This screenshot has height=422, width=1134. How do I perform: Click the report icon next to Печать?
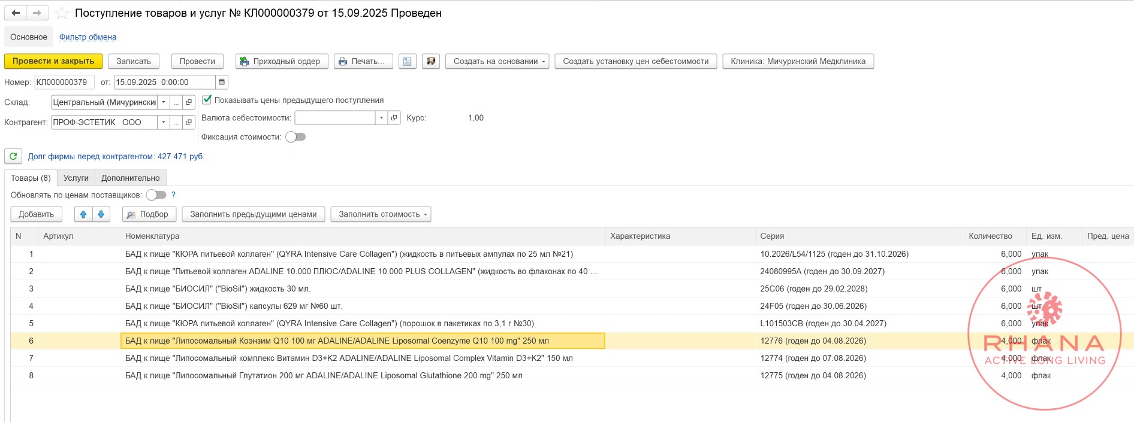408,61
